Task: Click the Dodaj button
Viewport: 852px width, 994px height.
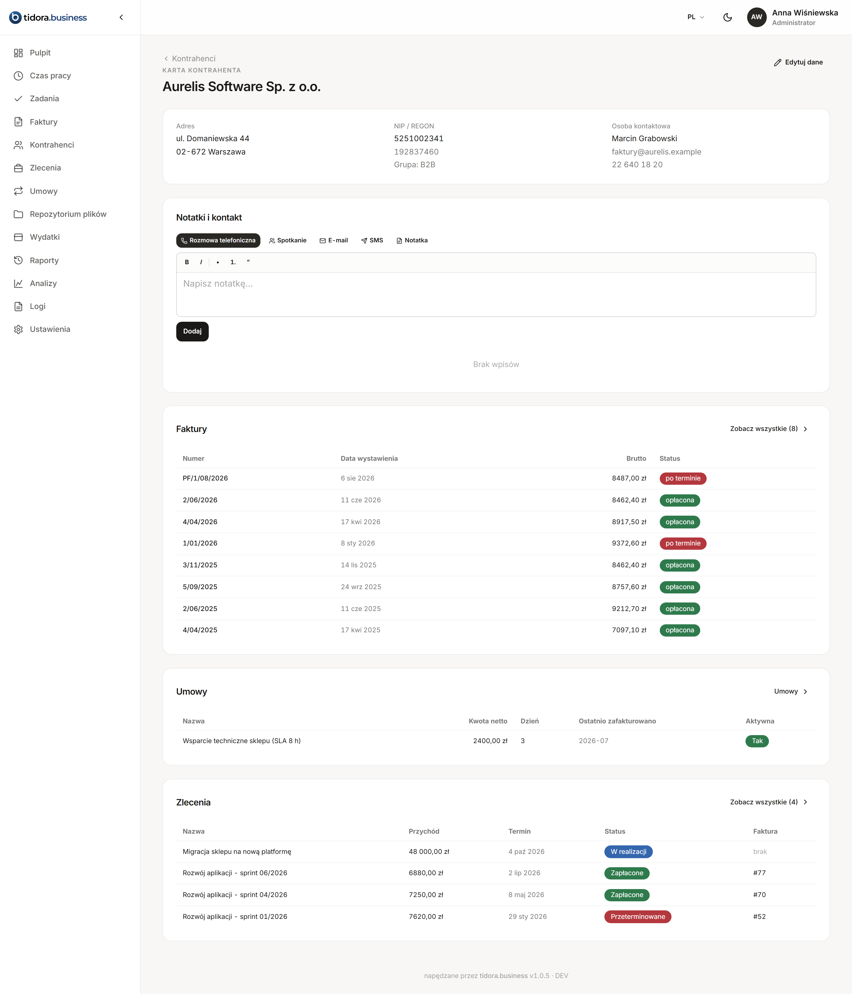Action: point(192,332)
